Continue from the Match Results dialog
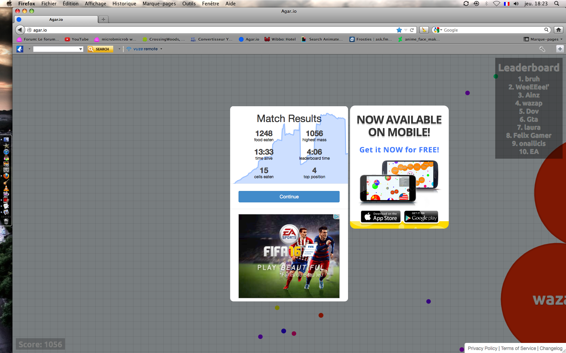The image size is (566, 353). (x=289, y=197)
